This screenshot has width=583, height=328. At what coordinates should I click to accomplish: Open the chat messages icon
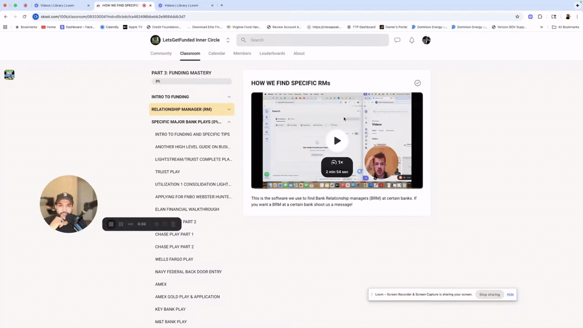(x=397, y=40)
